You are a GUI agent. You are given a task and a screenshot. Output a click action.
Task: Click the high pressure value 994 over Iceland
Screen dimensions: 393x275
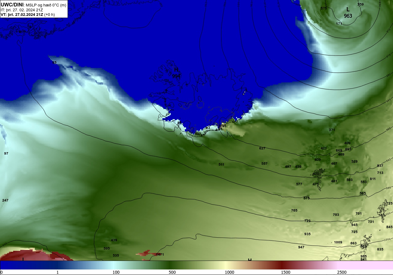[176, 76]
